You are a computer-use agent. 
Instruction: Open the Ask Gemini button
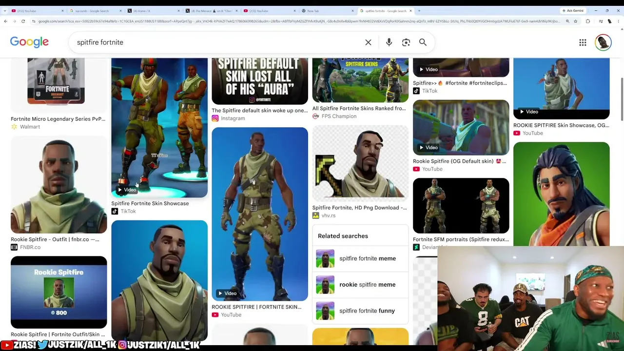pyautogui.click(x=573, y=10)
